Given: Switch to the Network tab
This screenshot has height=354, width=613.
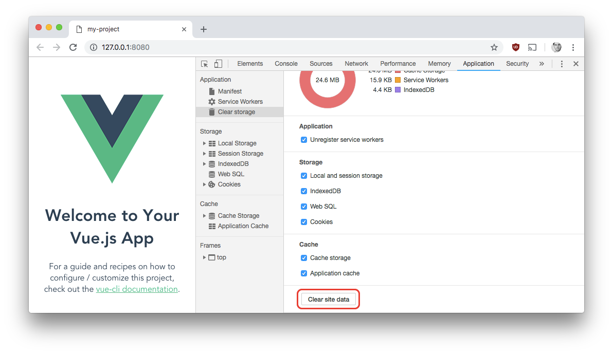Looking at the screenshot, I should (x=356, y=63).
